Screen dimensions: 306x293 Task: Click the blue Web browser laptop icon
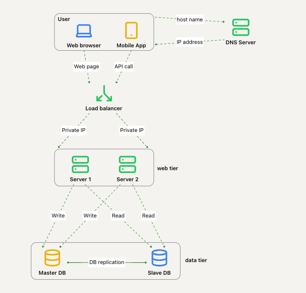[x=84, y=31]
